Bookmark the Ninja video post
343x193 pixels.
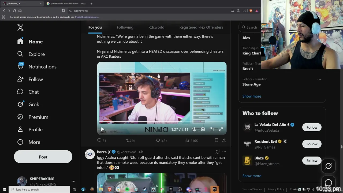click(x=217, y=140)
